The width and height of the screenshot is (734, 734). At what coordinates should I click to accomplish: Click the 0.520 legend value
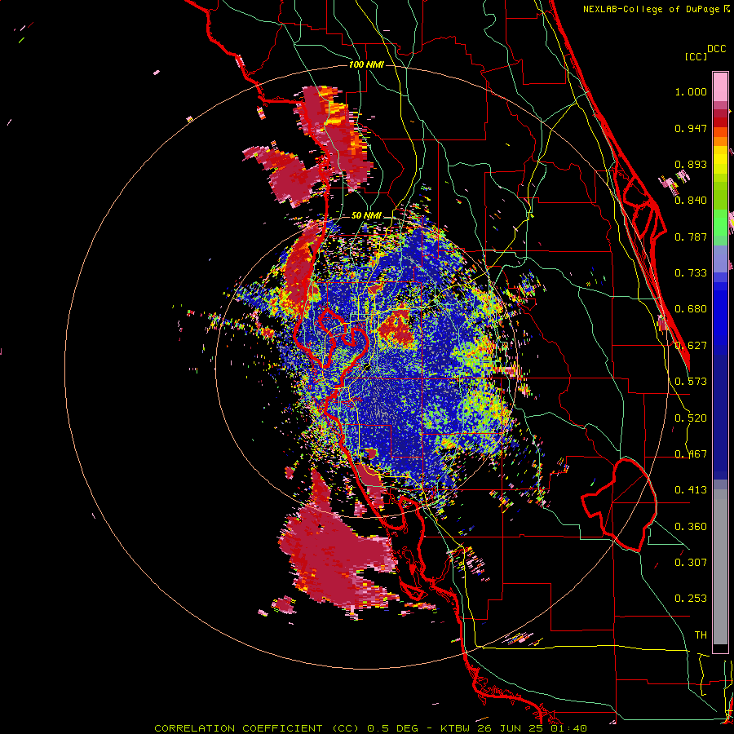[691, 418]
